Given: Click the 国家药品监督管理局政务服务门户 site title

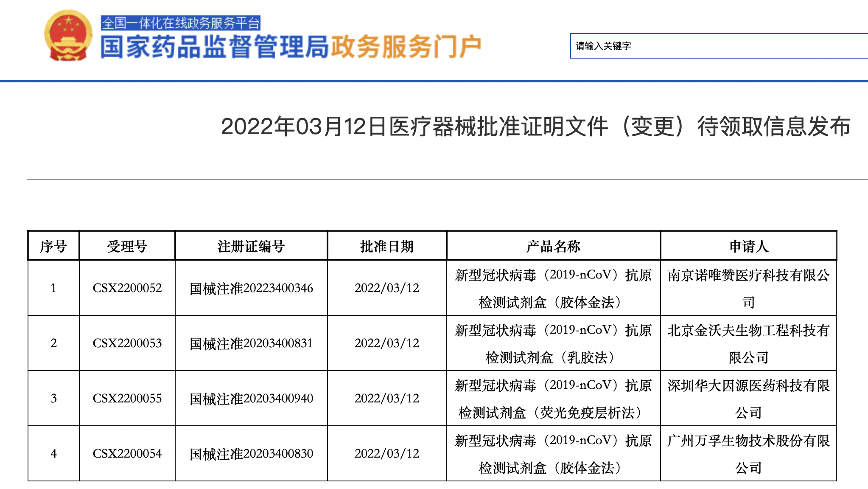Looking at the screenshot, I should tap(291, 47).
